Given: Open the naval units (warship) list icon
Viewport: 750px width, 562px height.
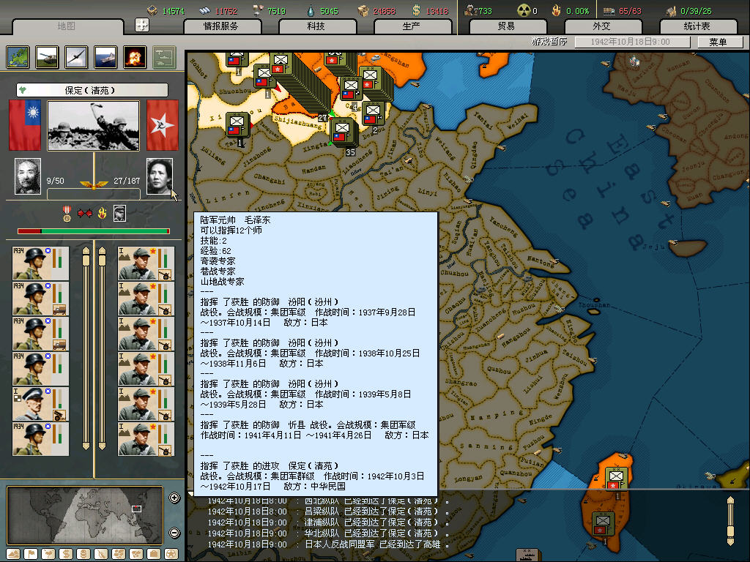Looking at the screenshot, I should 105,57.
